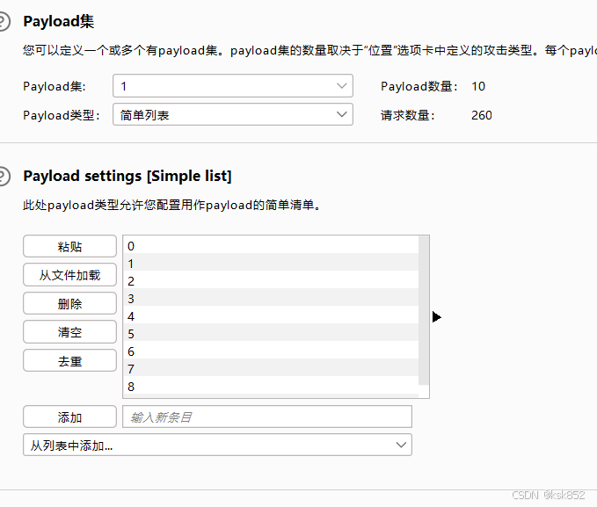The height and width of the screenshot is (507, 597).
Task: Click the 粘贴 button
Action: click(69, 246)
